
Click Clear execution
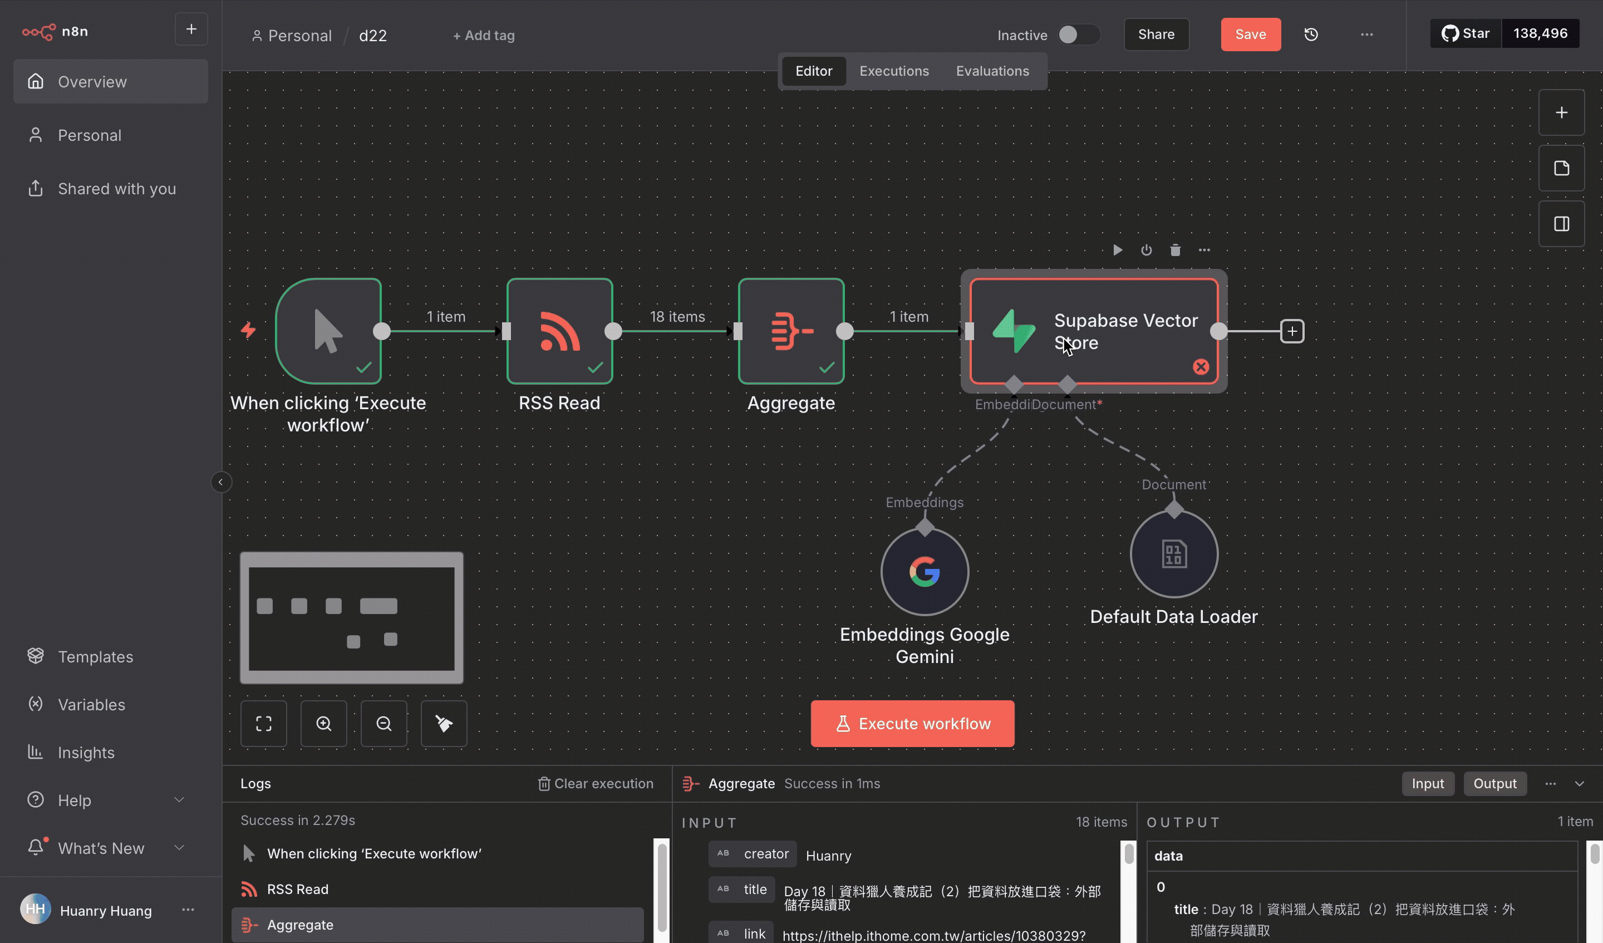[x=596, y=783]
